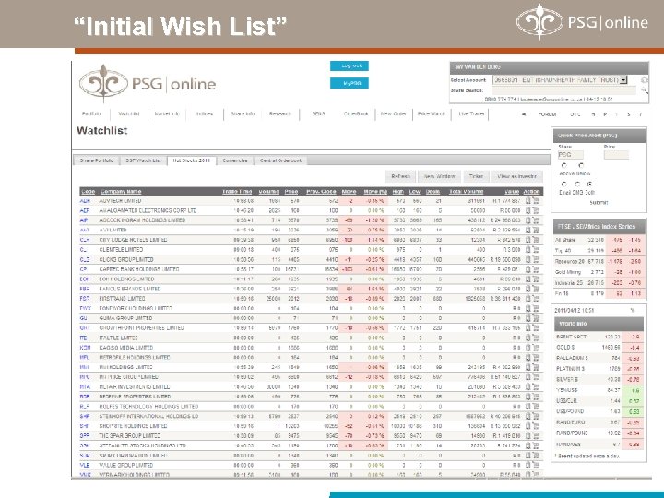The height and width of the screenshot is (498, 664).
Task: Click the Log out button
Action: click(x=350, y=66)
